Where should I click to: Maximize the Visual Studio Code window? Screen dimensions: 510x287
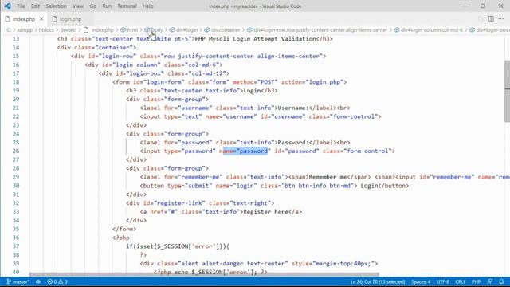point(483,6)
